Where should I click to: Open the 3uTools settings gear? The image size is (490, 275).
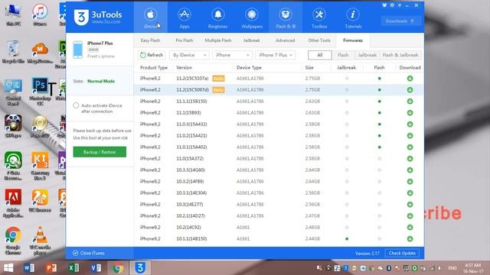[x=392, y=5]
